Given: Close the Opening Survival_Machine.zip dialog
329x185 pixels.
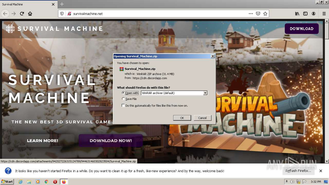Looking at the screenshot, I should 213,56.
